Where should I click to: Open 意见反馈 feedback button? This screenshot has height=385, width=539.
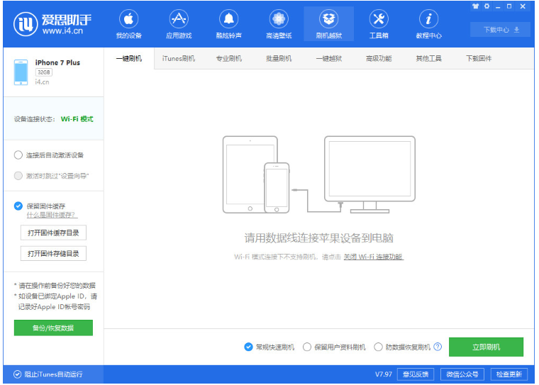(416, 374)
